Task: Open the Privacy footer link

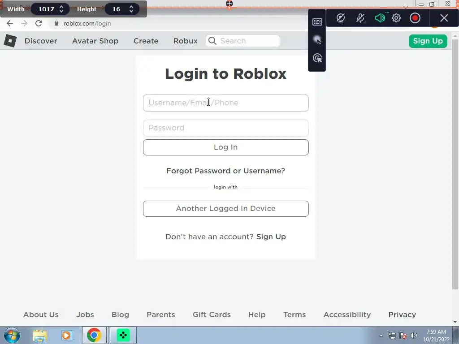Action: 402,314
